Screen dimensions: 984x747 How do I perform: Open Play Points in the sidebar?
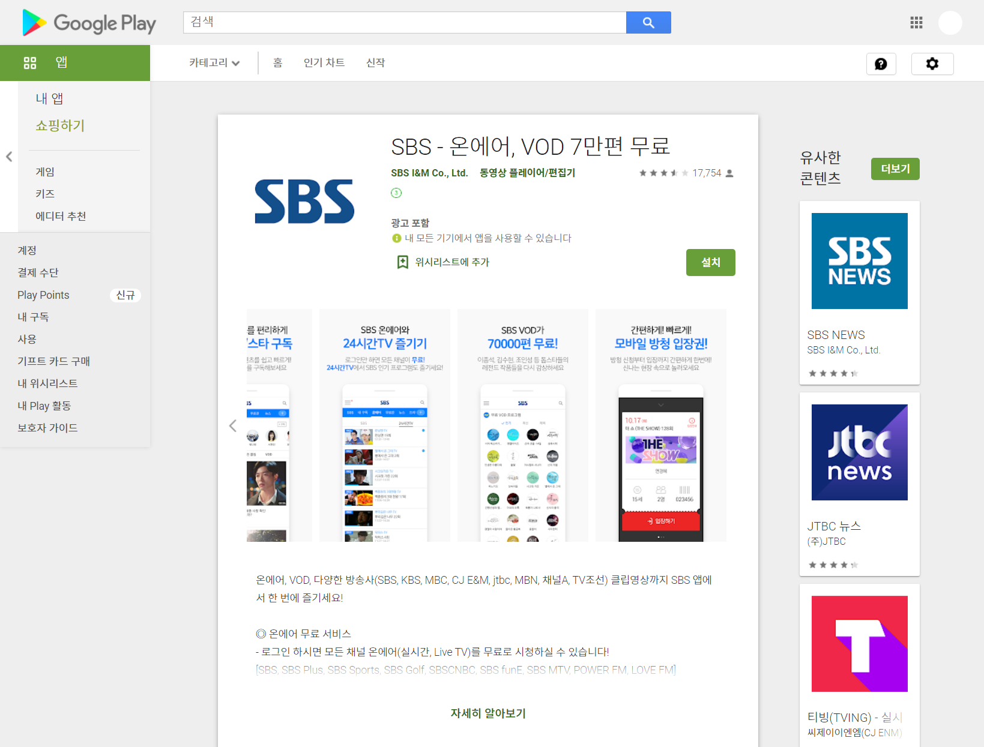click(43, 295)
